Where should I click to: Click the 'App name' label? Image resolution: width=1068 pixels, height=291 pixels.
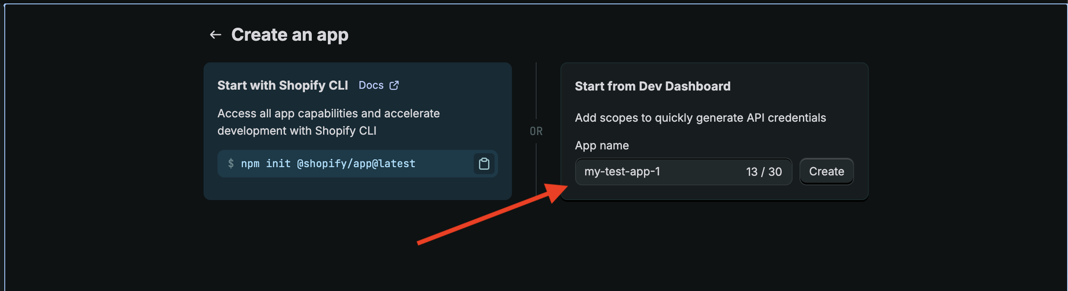pos(602,145)
